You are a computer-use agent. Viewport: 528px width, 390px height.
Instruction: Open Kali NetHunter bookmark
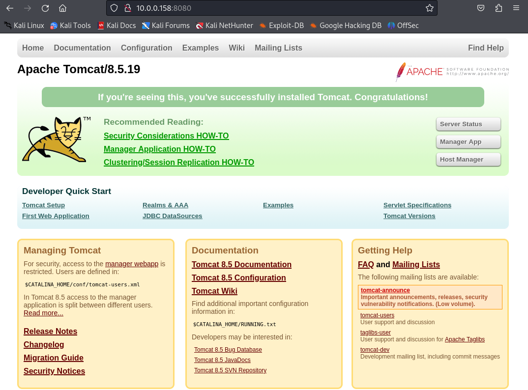coord(224,26)
